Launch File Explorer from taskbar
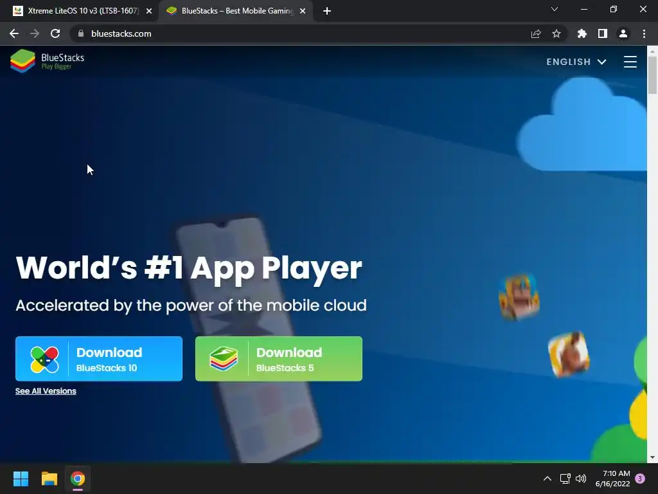This screenshot has height=494, width=658. (49, 479)
